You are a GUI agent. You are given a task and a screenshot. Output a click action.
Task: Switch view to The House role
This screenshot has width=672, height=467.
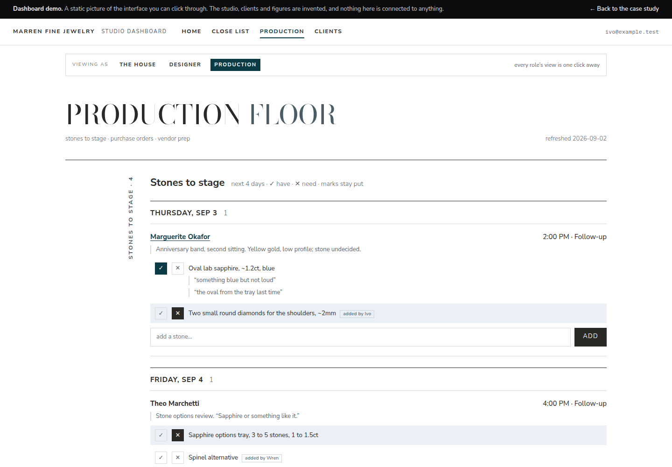click(x=138, y=64)
